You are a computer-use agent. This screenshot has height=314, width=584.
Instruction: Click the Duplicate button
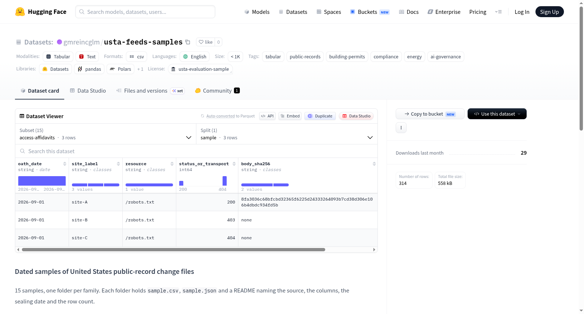[x=320, y=116]
